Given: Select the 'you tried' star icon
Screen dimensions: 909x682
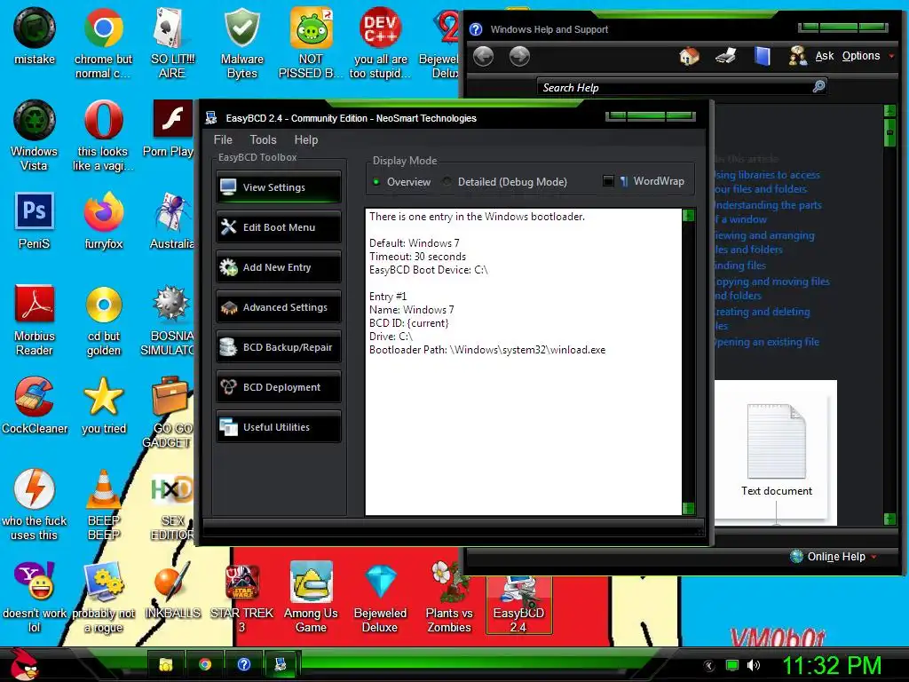Looking at the screenshot, I should (103, 406).
